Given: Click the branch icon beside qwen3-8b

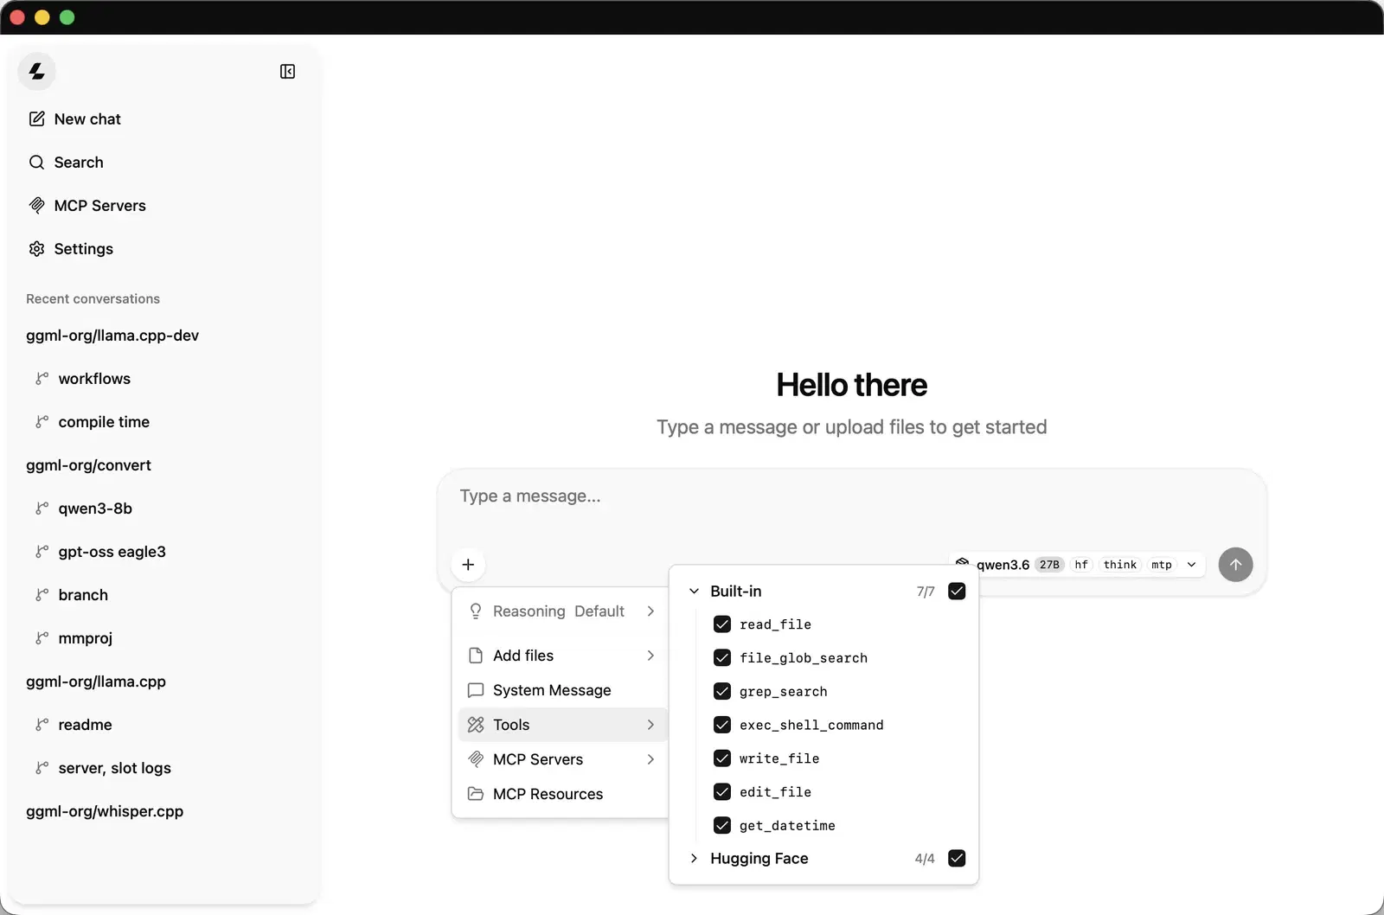Looking at the screenshot, I should coord(42,509).
